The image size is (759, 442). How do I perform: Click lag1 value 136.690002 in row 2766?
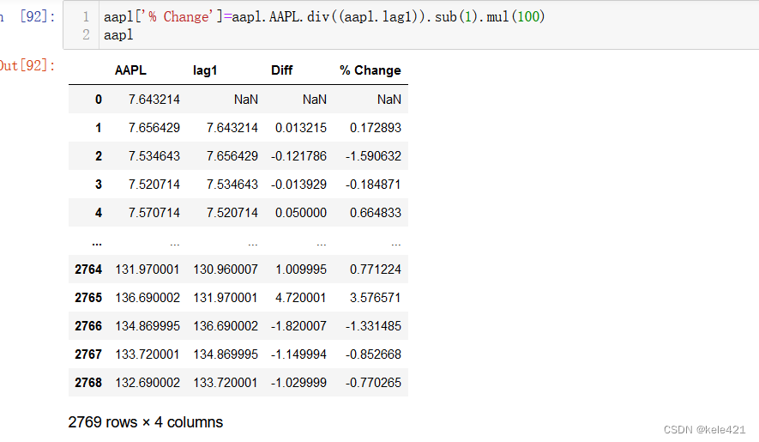coord(226,326)
